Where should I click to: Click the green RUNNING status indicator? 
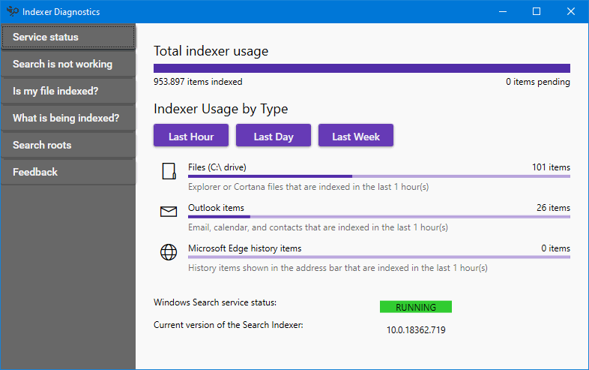point(416,307)
